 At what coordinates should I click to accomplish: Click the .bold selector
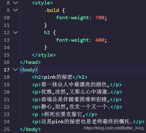click(52, 10)
